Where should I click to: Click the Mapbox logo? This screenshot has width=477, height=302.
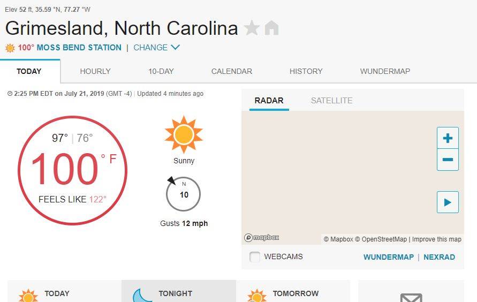click(262, 238)
